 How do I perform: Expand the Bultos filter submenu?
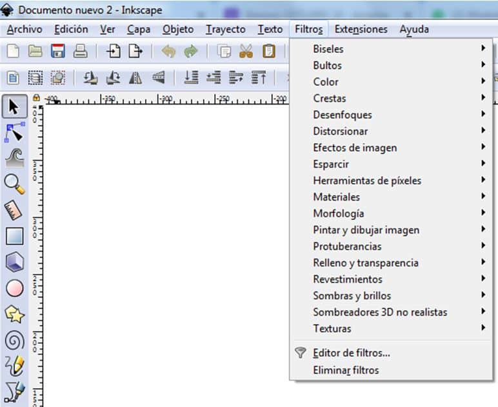[x=392, y=65]
